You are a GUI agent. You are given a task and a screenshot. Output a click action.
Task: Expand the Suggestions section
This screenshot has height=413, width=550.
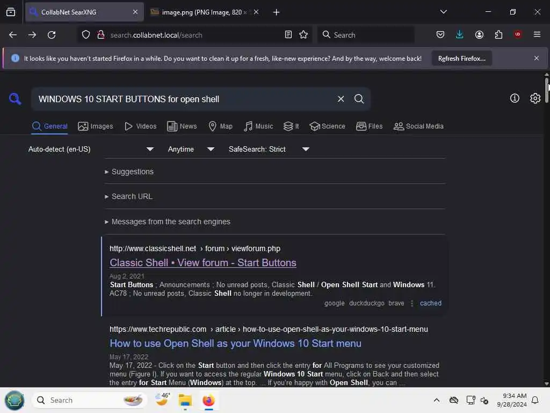129,172
